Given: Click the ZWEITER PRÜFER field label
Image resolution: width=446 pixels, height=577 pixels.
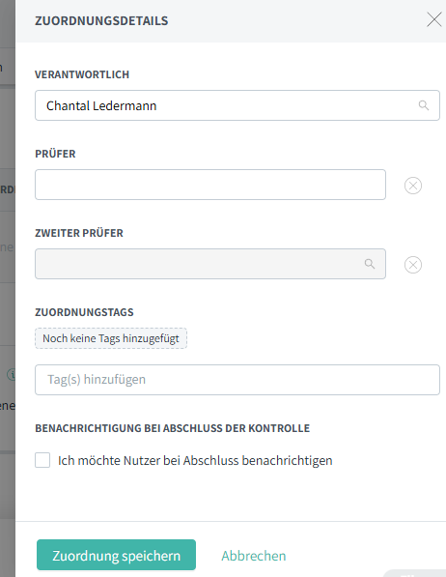Looking at the screenshot, I should (79, 233).
